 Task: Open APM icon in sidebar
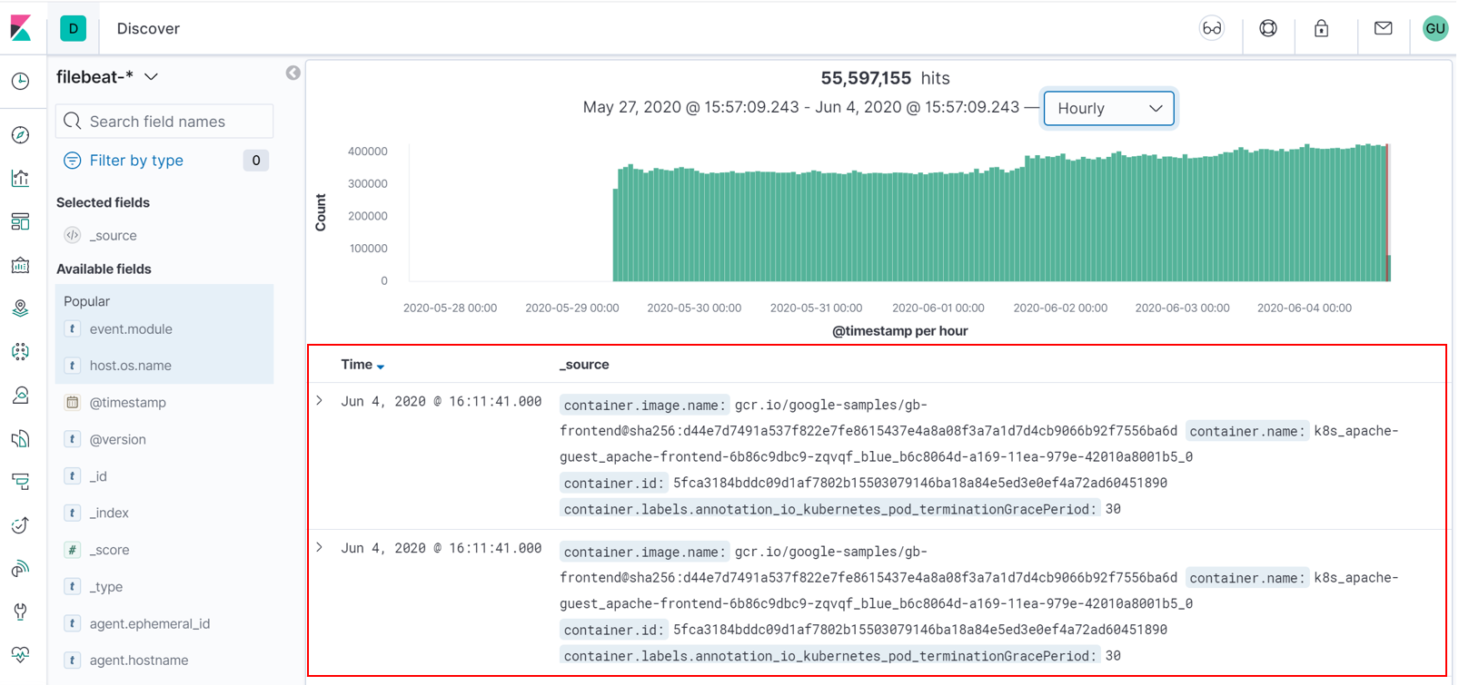[21, 482]
